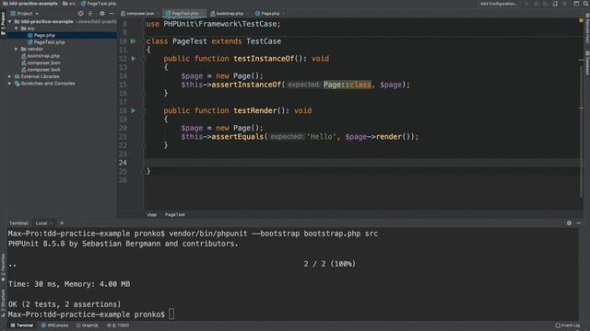Fold the testInstanceOf method at line 12

[x=144, y=59]
